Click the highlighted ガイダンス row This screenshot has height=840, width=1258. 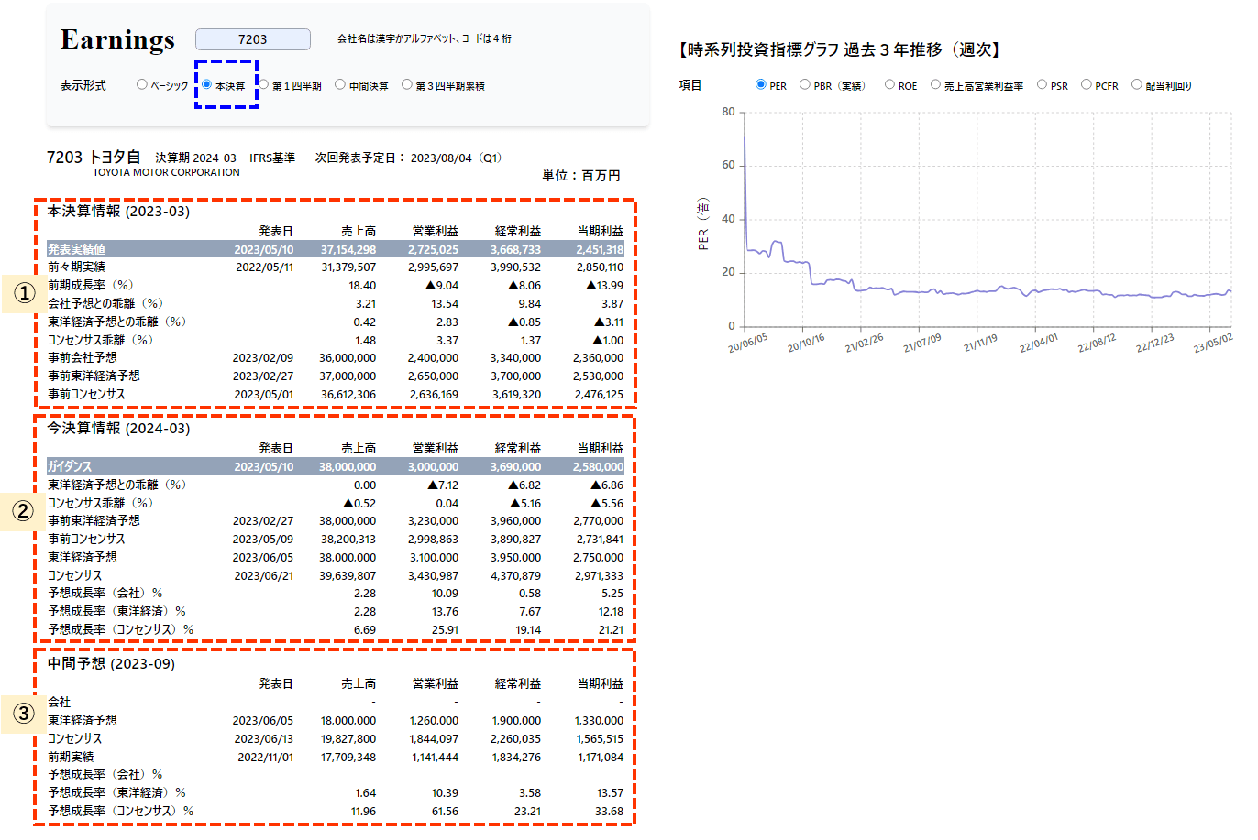tap(336, 466)
